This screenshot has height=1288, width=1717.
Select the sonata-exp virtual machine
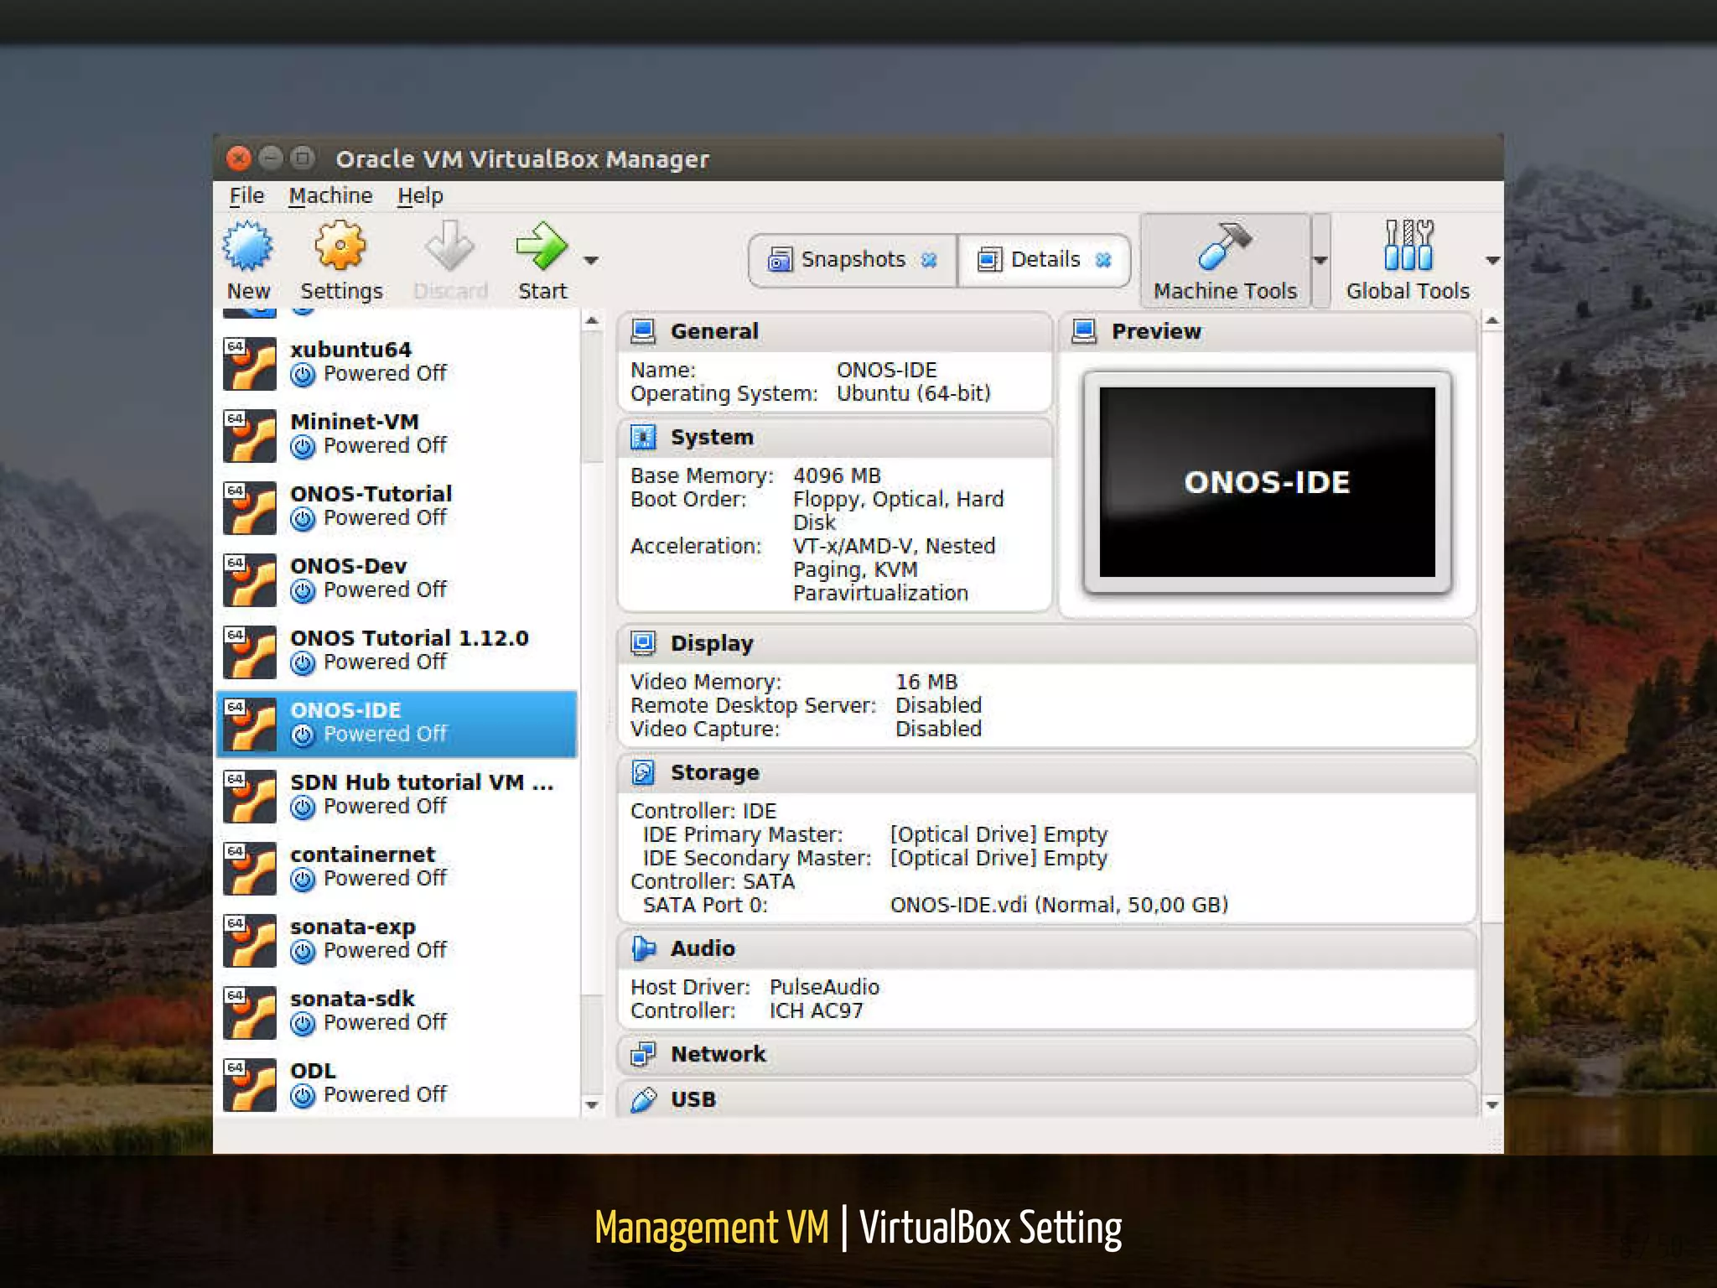pyautogui.click(x=397, y=939)
